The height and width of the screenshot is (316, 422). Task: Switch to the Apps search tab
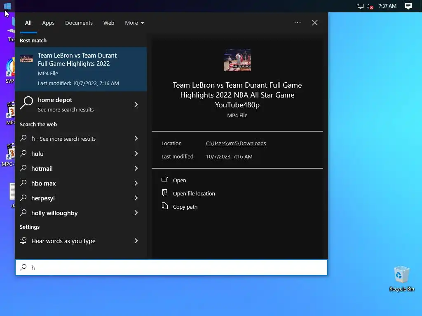point(48,23)
